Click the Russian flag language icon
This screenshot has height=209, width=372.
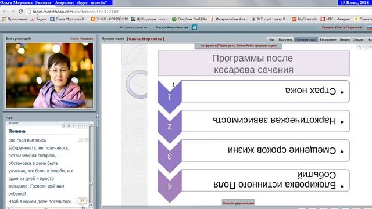tap(370, 27)
